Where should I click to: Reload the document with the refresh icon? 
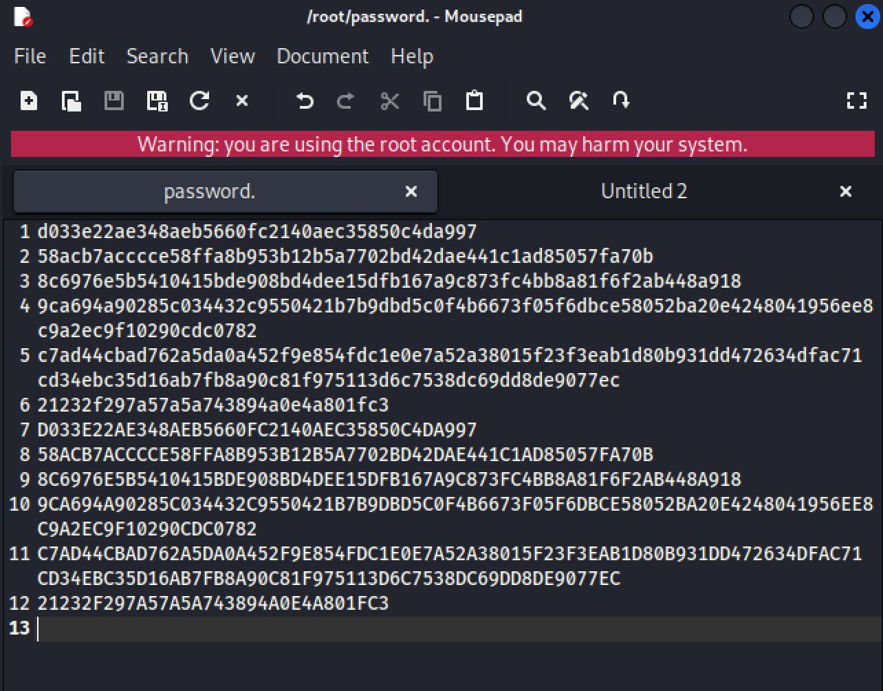199,101
